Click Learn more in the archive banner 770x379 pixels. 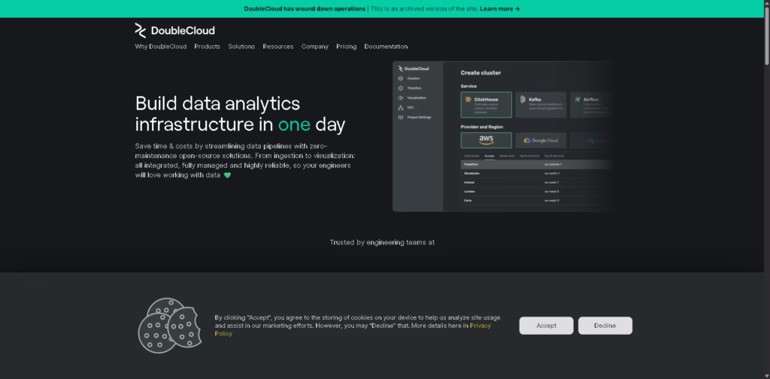[x=499, y=9]
